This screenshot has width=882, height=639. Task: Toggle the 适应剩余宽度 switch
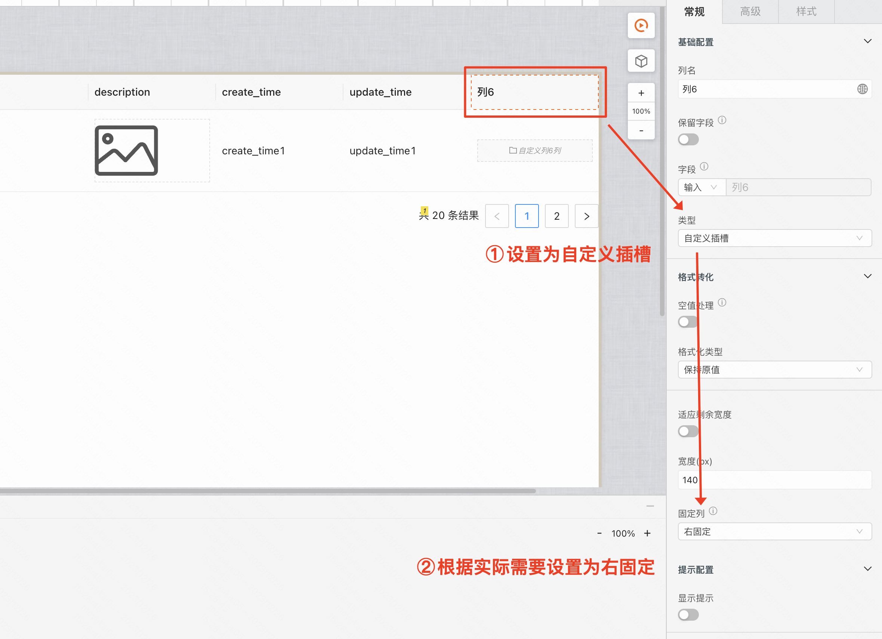(x=688, y=431)
